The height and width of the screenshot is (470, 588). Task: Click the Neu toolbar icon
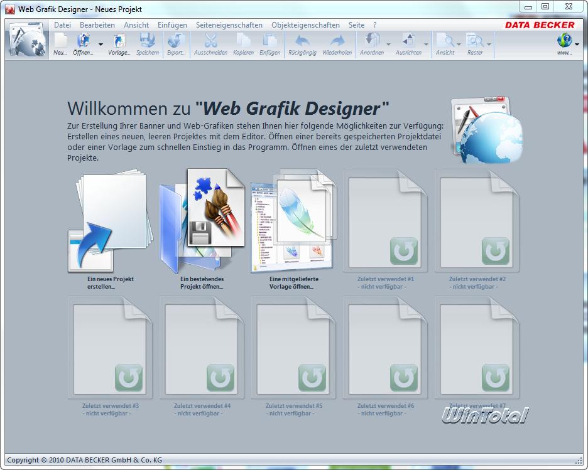click(x=60, y=40)
